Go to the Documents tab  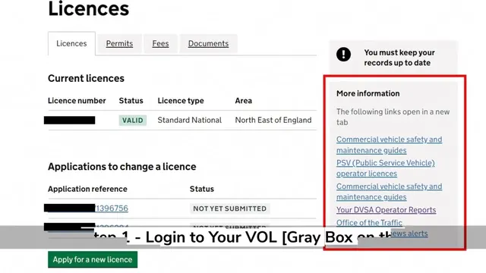coord(208,44)
